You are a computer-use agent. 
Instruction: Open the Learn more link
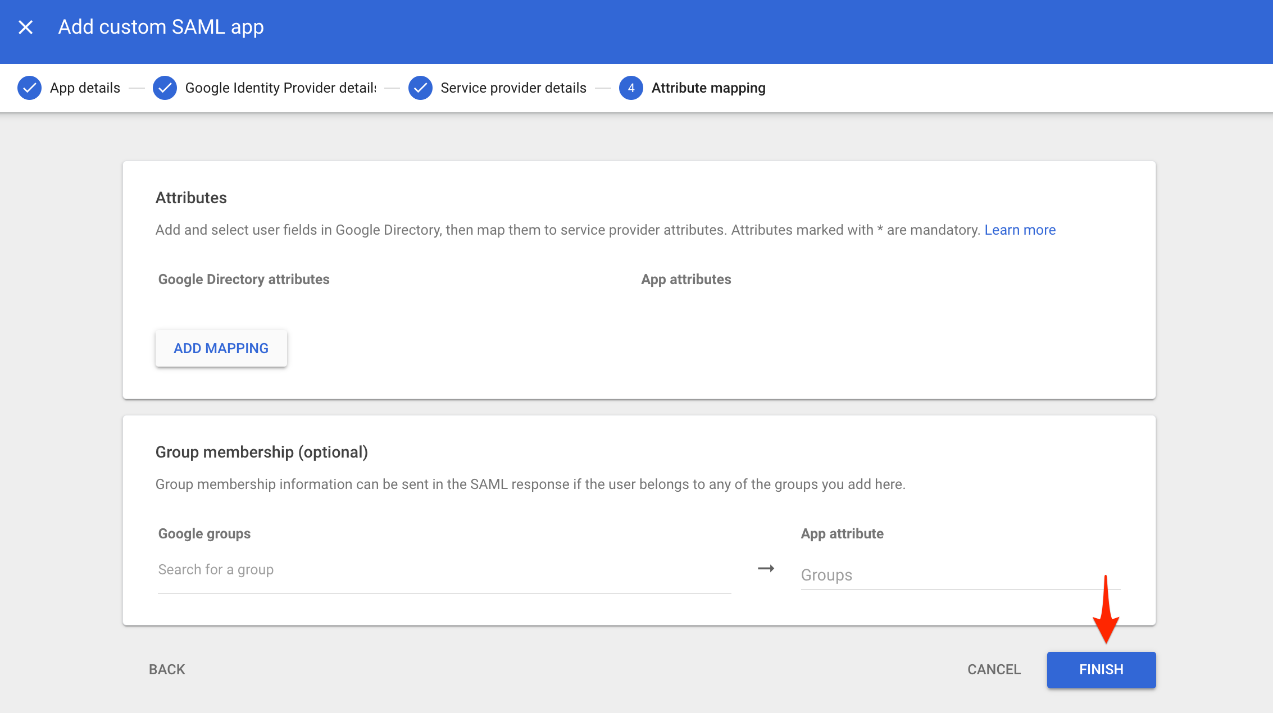(x=1020, y=230)
